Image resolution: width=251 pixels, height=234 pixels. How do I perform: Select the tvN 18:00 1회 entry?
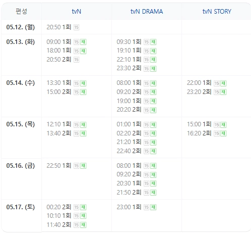(x=67, y=51)
